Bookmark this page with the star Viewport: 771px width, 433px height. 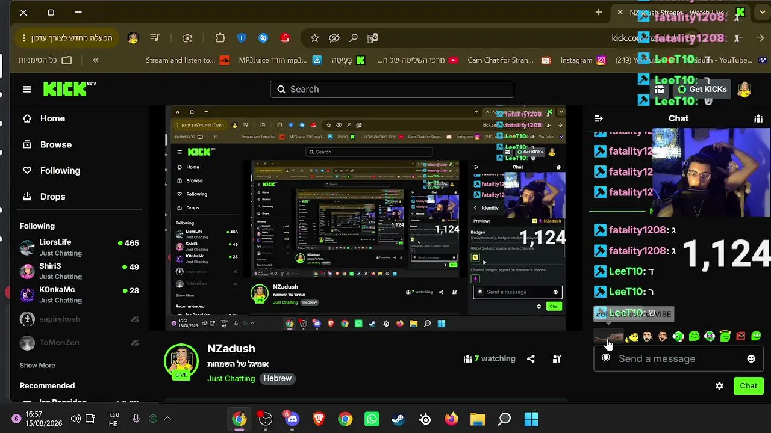coord(314,38)
